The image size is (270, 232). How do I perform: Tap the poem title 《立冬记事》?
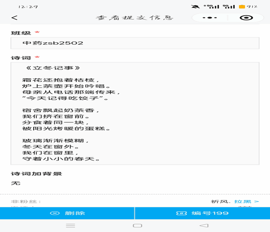[x=52, y=68]
